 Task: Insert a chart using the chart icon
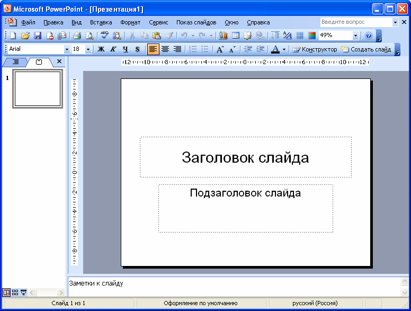pos(223,35)
